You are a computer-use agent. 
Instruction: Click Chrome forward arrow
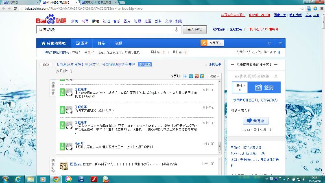(x=9, y=9)
